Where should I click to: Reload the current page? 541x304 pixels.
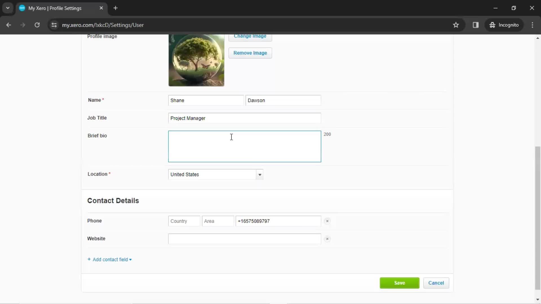(x=37, y=25)
